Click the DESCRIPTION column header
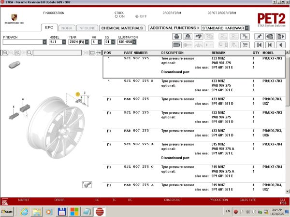This screenshot has height=217, width=290. (173, 53)
